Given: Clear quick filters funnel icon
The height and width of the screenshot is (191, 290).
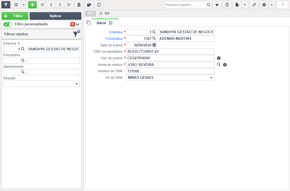Looking at the screenshot, I should 76,34.
